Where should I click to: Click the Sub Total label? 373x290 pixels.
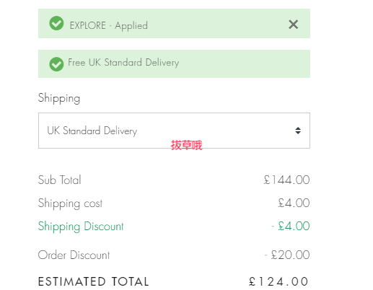pos(60,180)
